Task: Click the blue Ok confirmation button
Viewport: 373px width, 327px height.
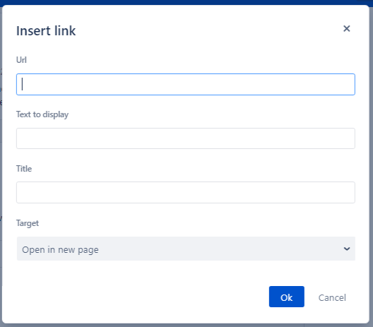Action: click(x=287, y=297)
